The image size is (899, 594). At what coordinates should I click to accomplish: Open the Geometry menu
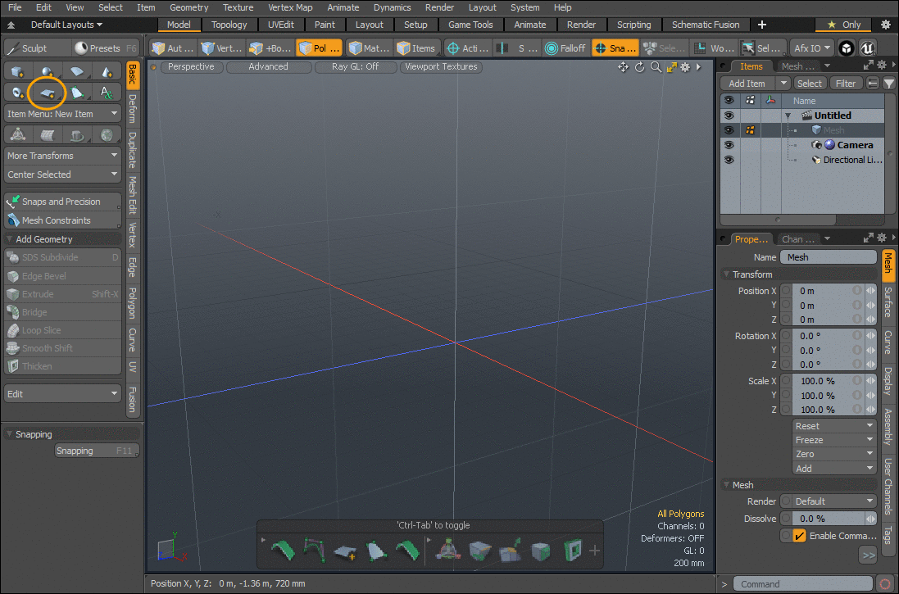tap(188, 7)
